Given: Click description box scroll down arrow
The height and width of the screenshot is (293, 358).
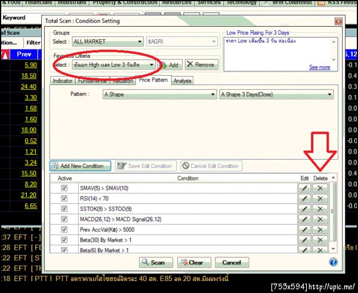Looking at the screenshot, I should tap(334, 60).
